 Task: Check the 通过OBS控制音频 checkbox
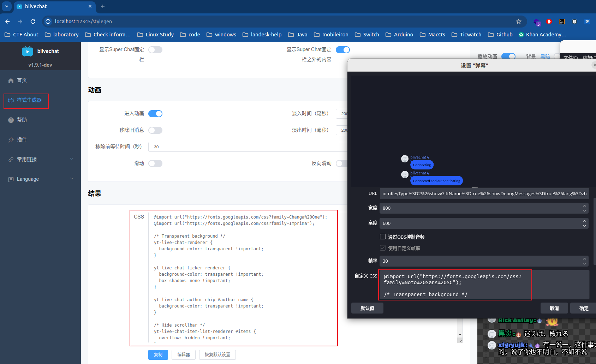[383, 237]
